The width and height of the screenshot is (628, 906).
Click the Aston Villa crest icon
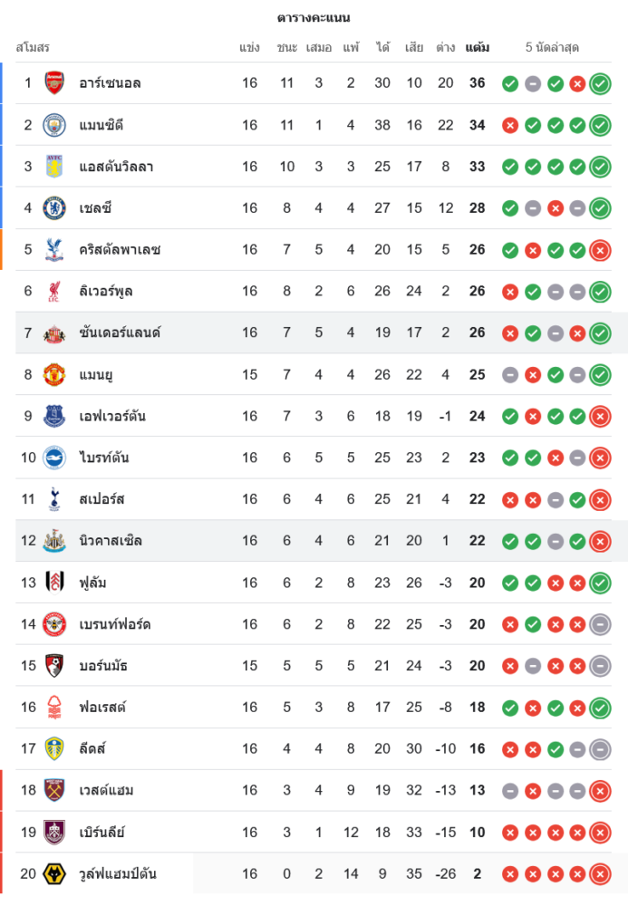(x=54, y=167)
